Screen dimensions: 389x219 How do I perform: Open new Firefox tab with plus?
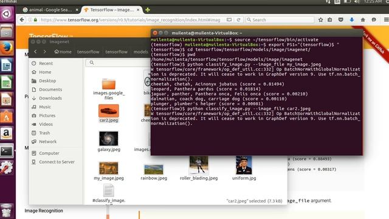(x=148, y=10)
